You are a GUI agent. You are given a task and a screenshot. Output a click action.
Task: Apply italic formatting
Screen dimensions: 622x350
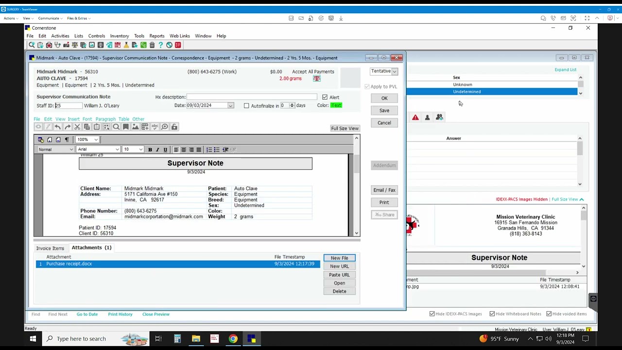pyautogui.click(x=157, y=150)
